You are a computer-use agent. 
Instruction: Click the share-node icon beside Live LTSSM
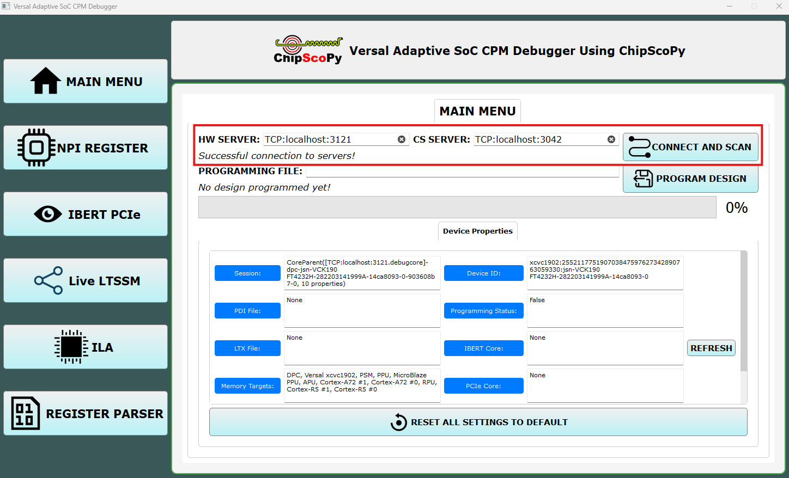pyautogui.click(x=48, y=280)
